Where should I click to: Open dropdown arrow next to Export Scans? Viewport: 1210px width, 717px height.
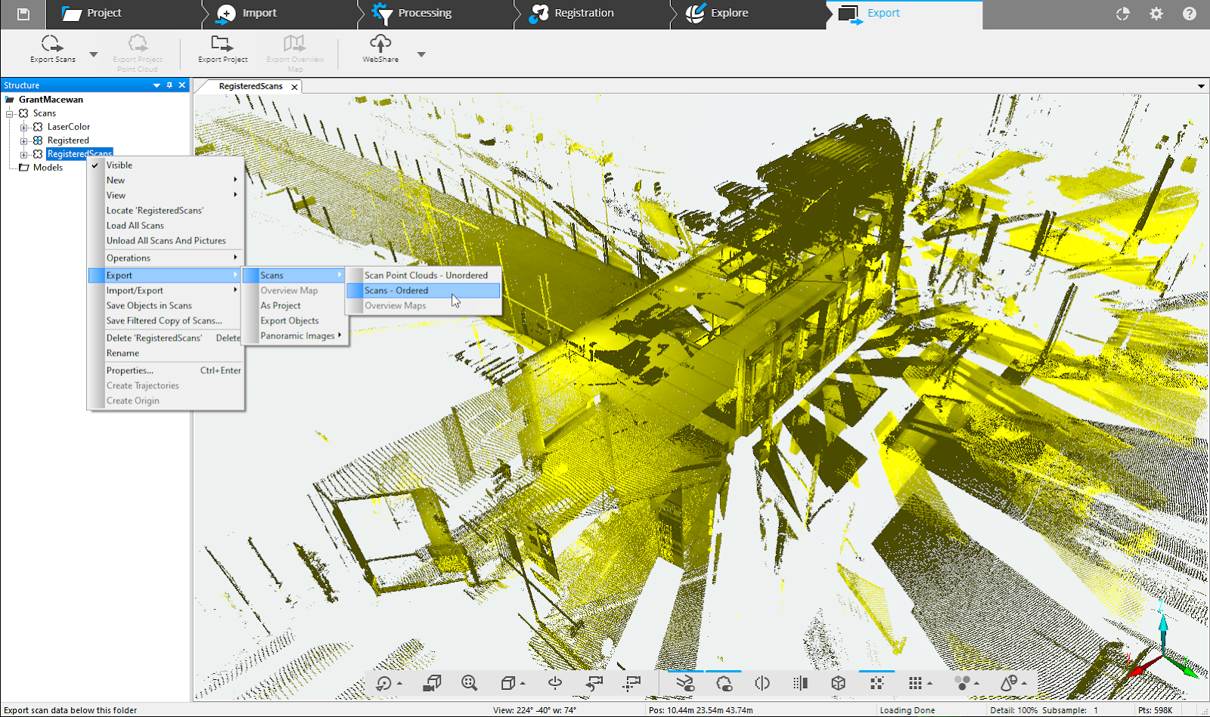pyautogui.click(x=94, y=54)
